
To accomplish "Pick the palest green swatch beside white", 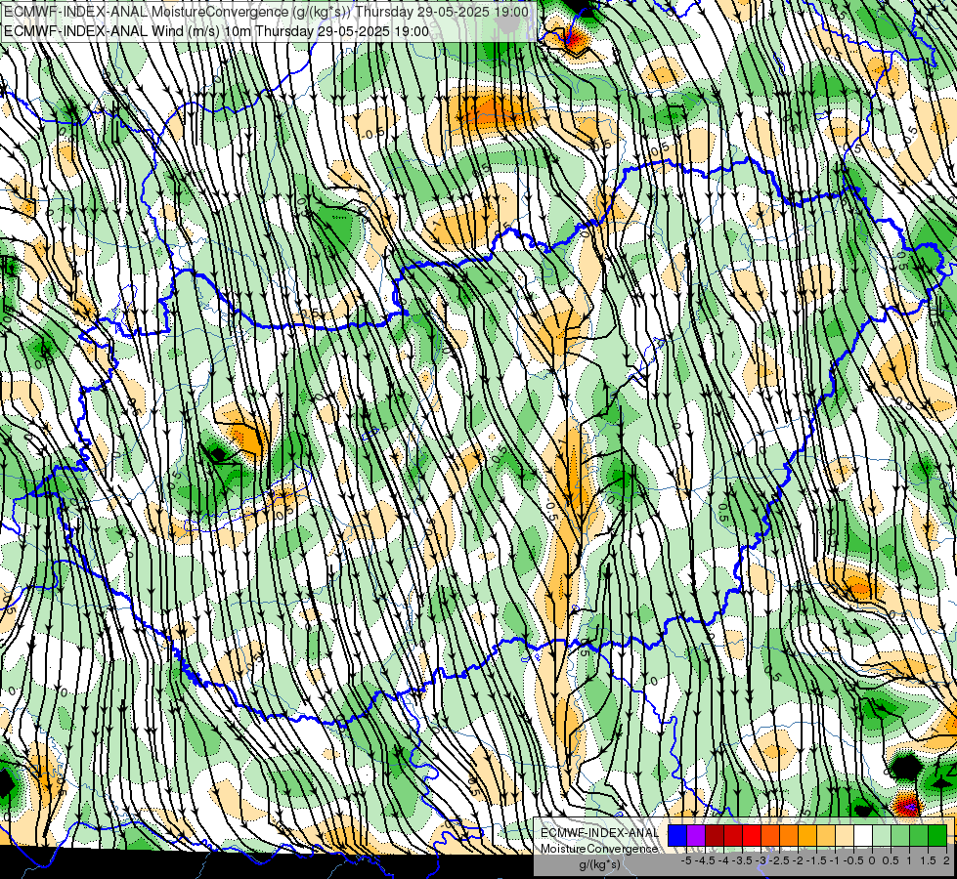I will pos(882,835).
